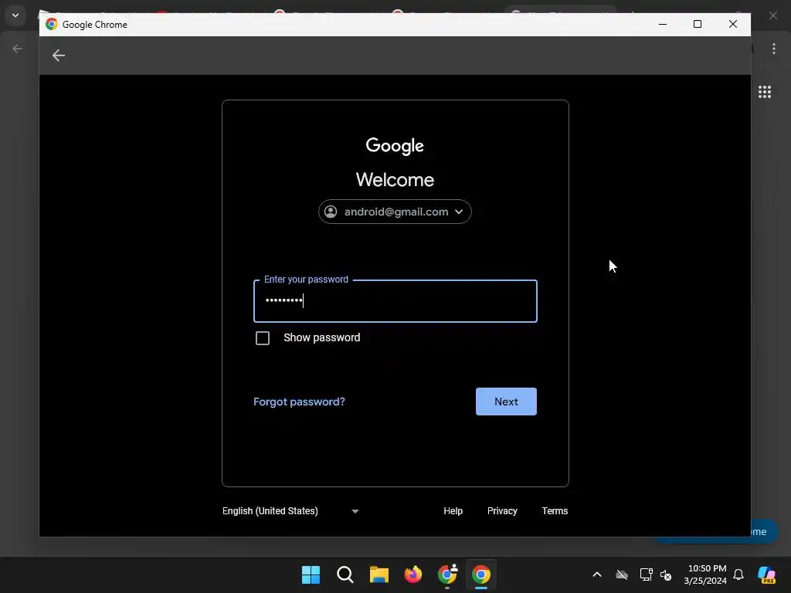Focus the Enter your password field
This screenshot has height=593, width=791.
[x=395, y=301]
